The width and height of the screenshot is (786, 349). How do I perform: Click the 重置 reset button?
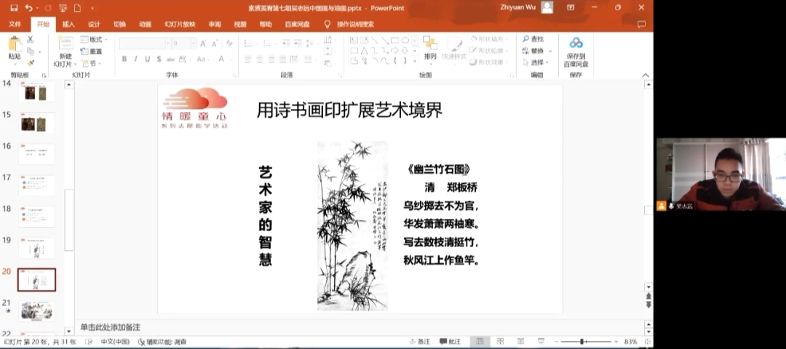[91, 51]
